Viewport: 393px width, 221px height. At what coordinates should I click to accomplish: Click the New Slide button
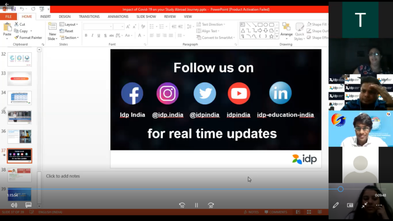(52, 31)
